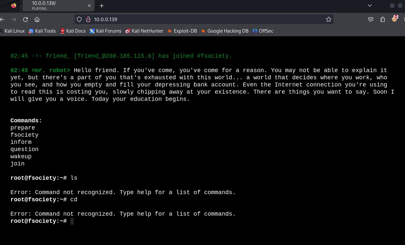
Task: Open the Kali Tools bookmark
Action: coord(42,31)
